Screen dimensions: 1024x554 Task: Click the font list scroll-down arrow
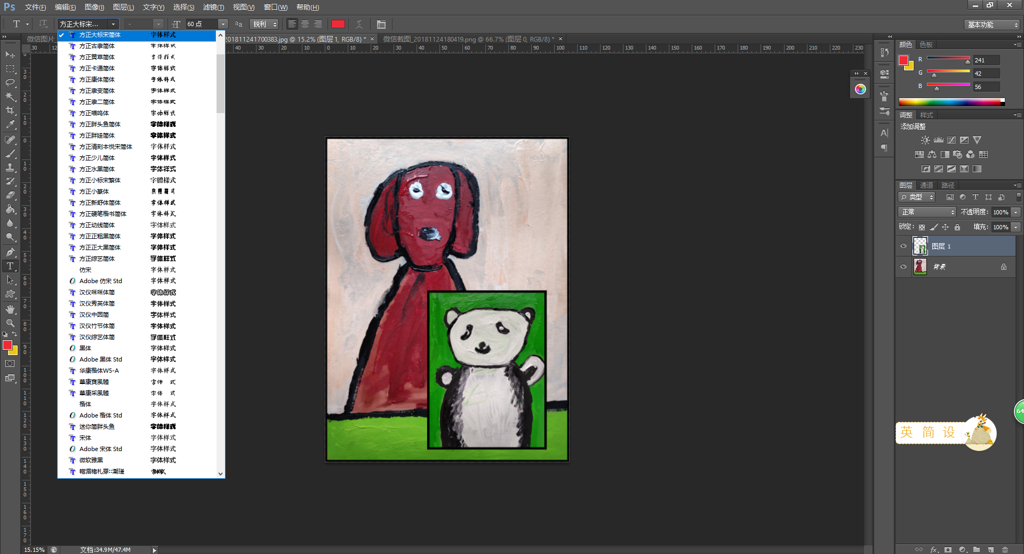[x=220, y=473]
